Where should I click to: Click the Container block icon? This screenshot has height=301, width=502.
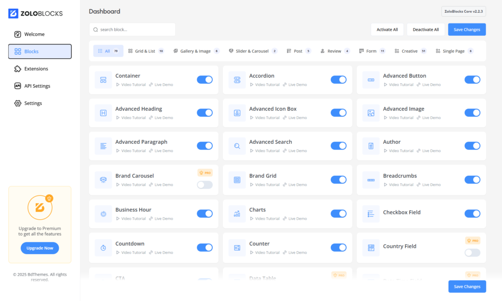[x=103, y=80]
